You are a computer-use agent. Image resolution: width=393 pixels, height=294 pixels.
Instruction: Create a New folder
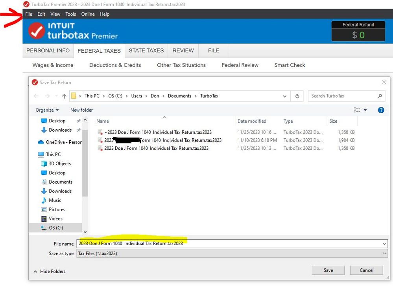click(81, 110)
